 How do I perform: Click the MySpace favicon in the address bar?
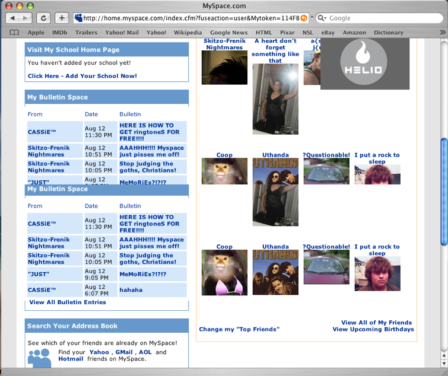point(78,18)
